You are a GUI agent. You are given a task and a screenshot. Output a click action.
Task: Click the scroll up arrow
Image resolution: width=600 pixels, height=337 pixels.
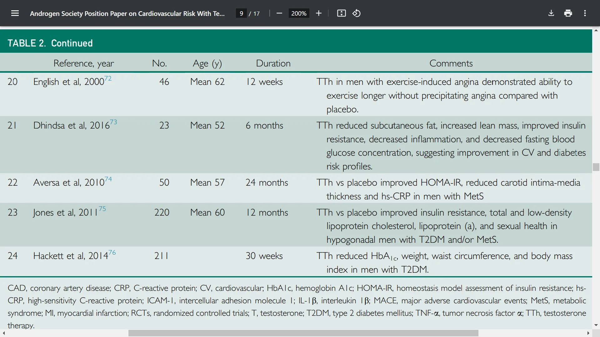[x=596, y=30]
